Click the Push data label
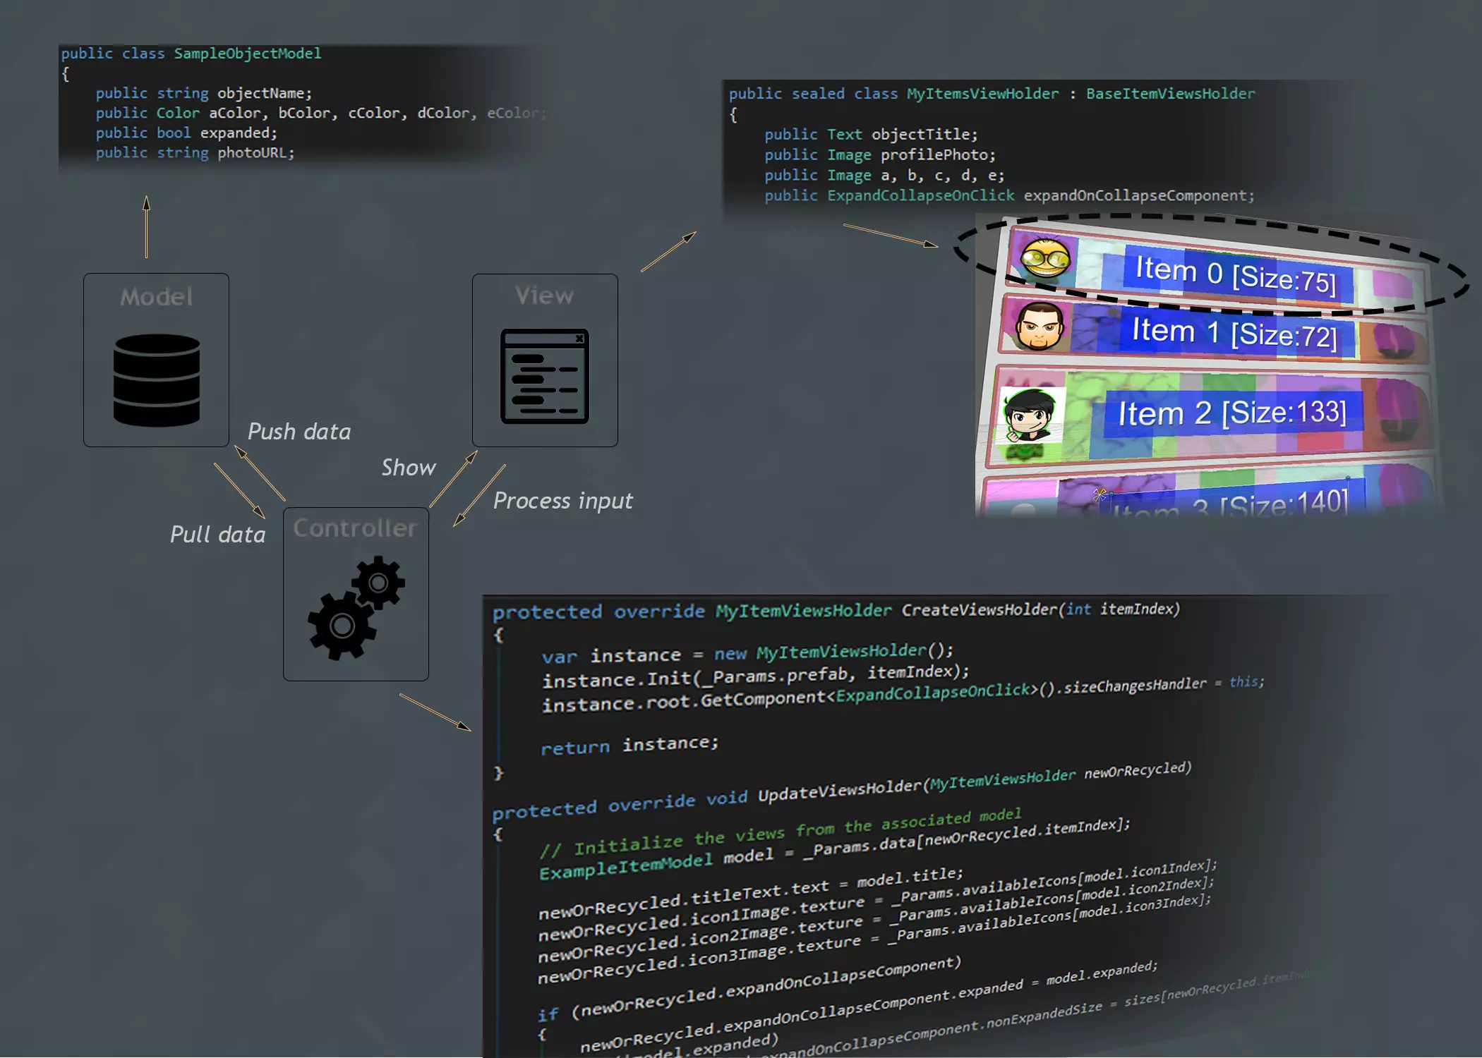Image resolution: width=1482 pixels, height=1058 pixels. (x=299, y=431)
